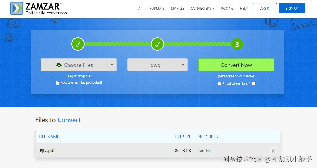This screenshot has width=317, height=168.
Task: Go to MY FILES
Action: 177,9
